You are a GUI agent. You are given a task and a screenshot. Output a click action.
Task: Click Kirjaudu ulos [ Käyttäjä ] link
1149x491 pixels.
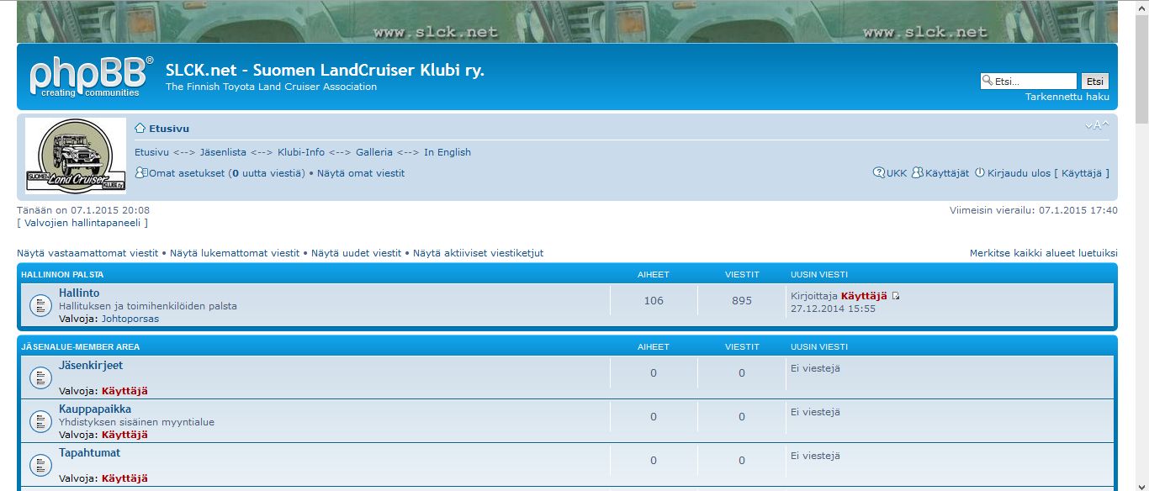point(1048,173)
